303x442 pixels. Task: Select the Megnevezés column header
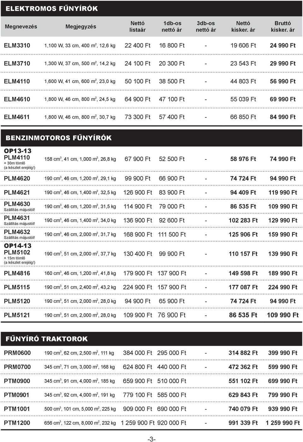tap(21, 27)
